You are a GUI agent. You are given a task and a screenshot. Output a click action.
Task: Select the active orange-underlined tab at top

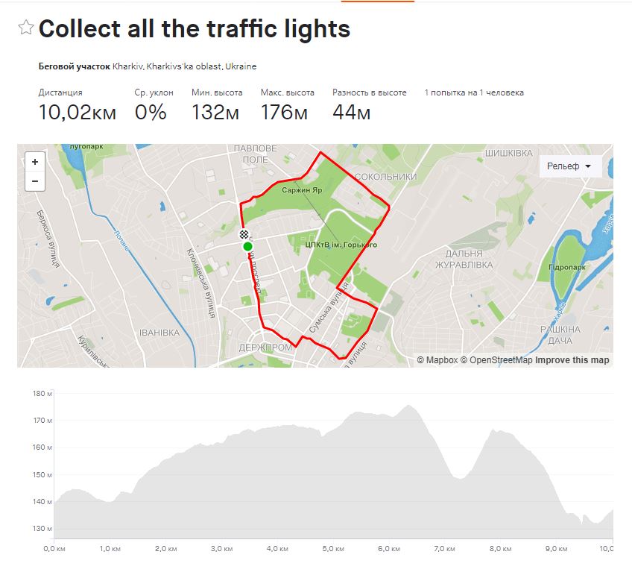pos(378,1)
